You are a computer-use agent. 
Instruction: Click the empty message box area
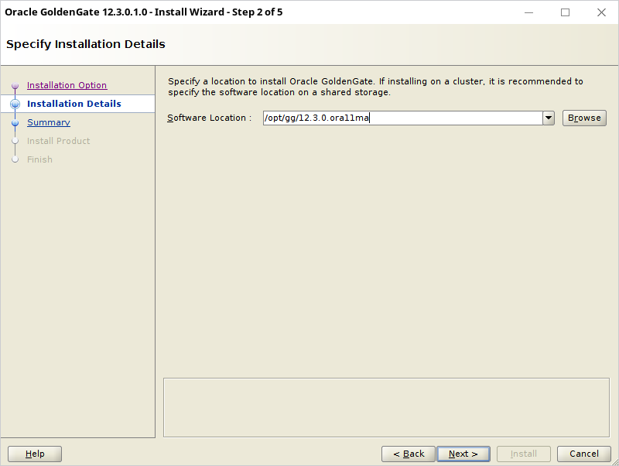(386, 407)
